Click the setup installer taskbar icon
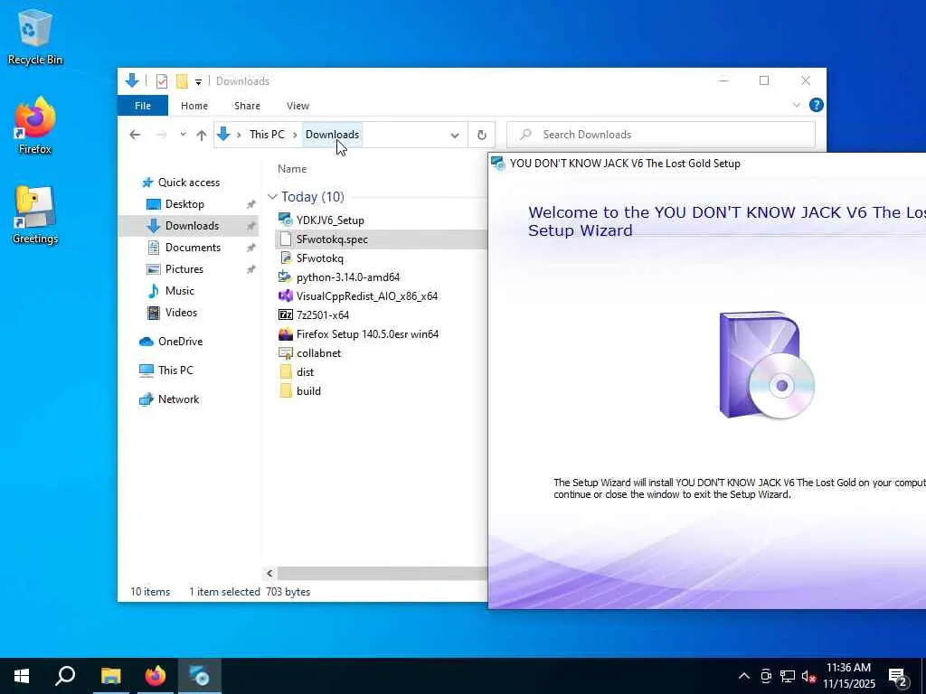The height and width of the screenshot is (694, 926). tap(200, 676)
